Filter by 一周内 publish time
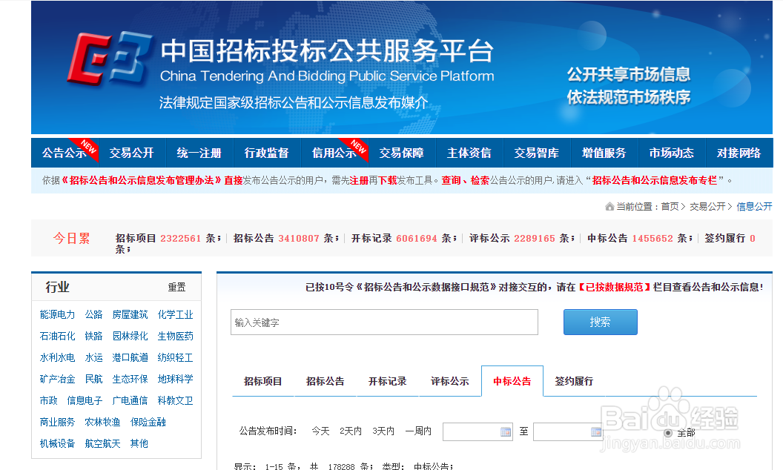The width and height of the screenshot is (783, 470). point(418,431)
